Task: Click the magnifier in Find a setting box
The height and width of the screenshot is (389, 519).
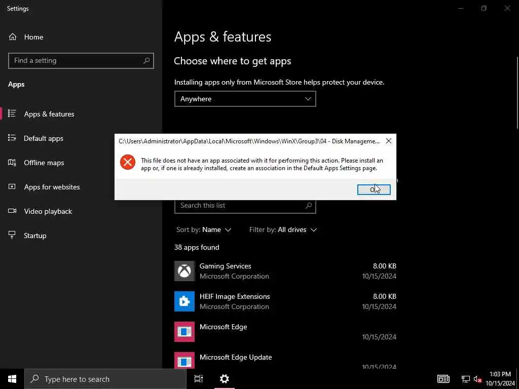Action: [x=146, y=61]
